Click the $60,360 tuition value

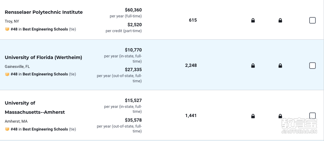click(x=133, y=10)
